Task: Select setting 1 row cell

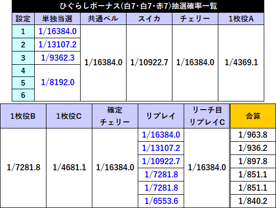Action: pyautogui.click(x=23, y=32)
